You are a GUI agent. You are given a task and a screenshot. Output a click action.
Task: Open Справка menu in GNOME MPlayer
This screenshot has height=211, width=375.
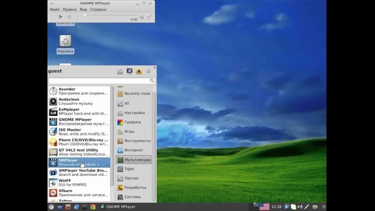coord(98,9)
